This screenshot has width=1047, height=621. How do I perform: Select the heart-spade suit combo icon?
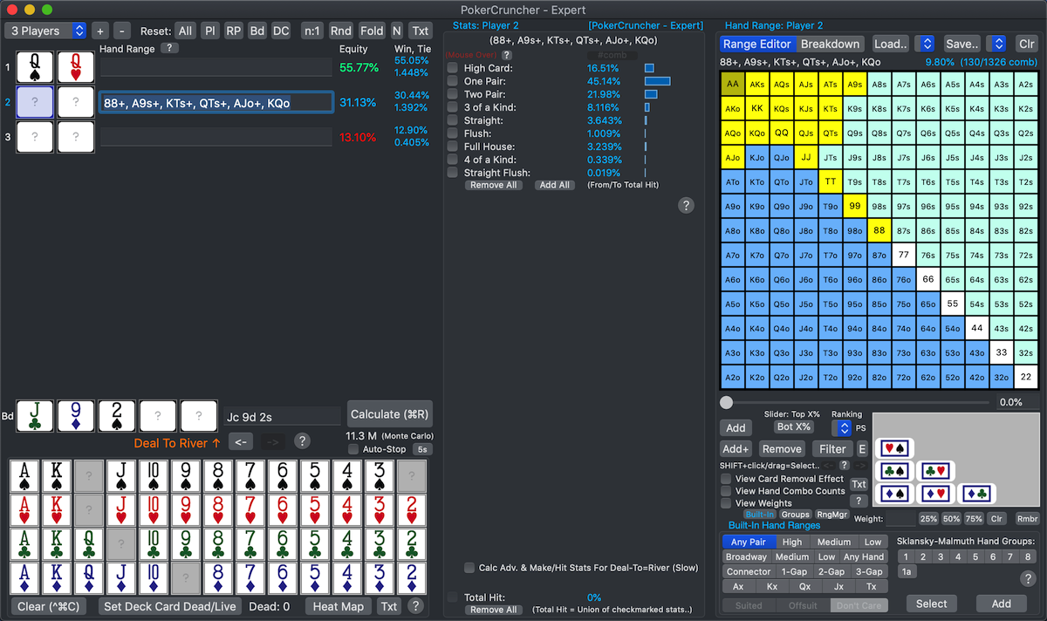pos(894,447)
